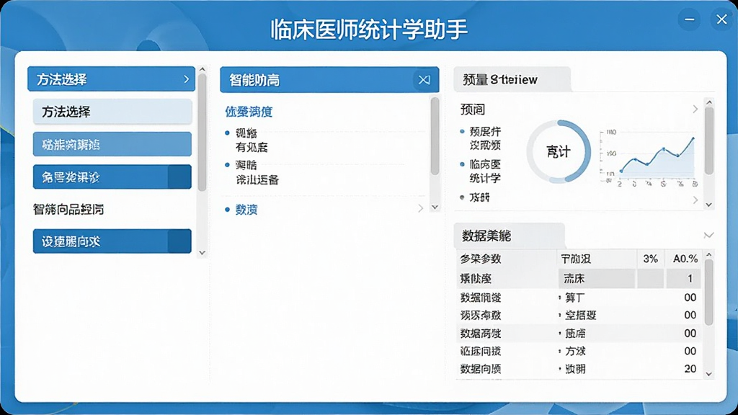Viewport: 738px width, 415px height.
Task: Expand the chevron right of the 数 link
Action: [420, 208]
